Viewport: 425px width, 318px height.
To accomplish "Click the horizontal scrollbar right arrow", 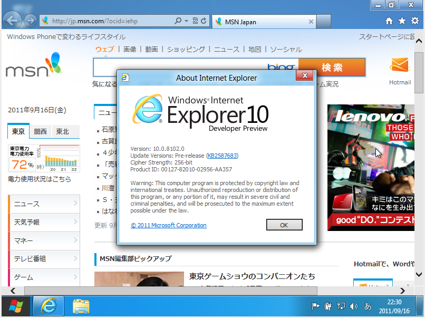I will [403, 291].
